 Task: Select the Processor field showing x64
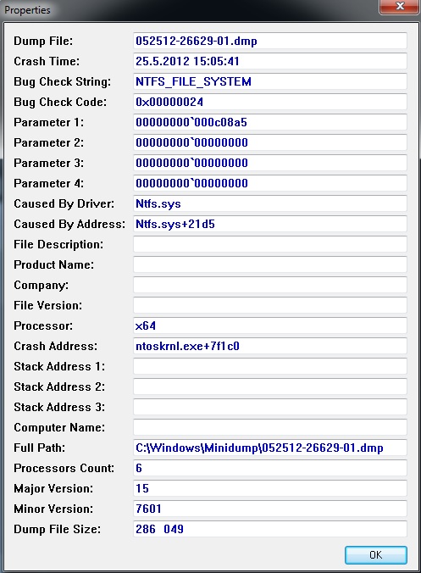tap(270, 325)
